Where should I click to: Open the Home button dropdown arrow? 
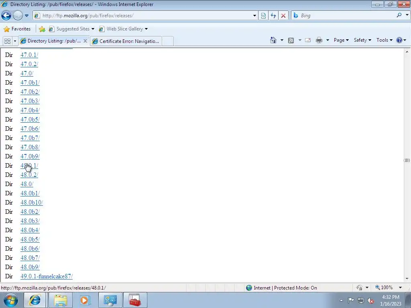coord(282,40)
